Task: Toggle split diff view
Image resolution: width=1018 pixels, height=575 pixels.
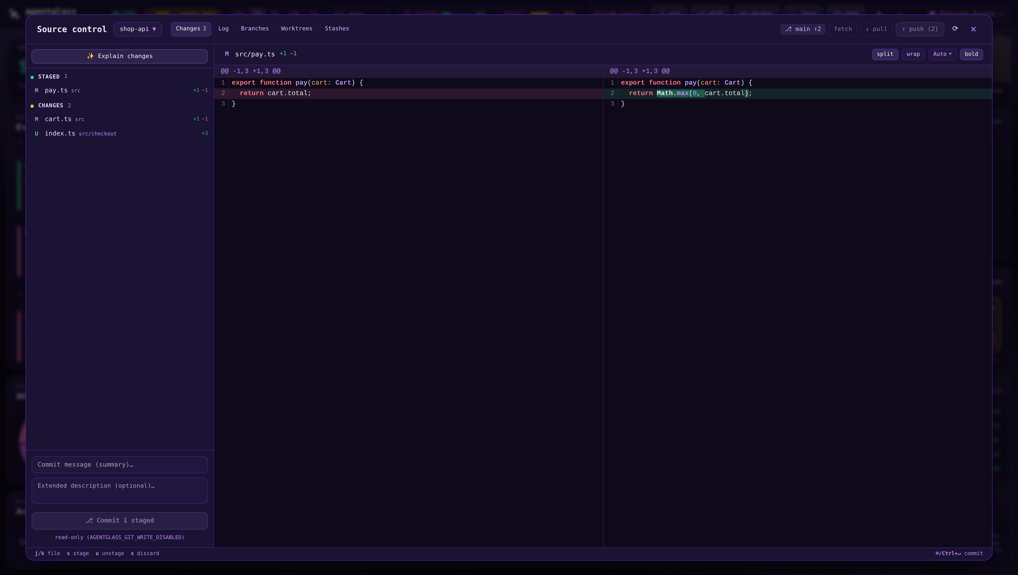Action: 885,54
